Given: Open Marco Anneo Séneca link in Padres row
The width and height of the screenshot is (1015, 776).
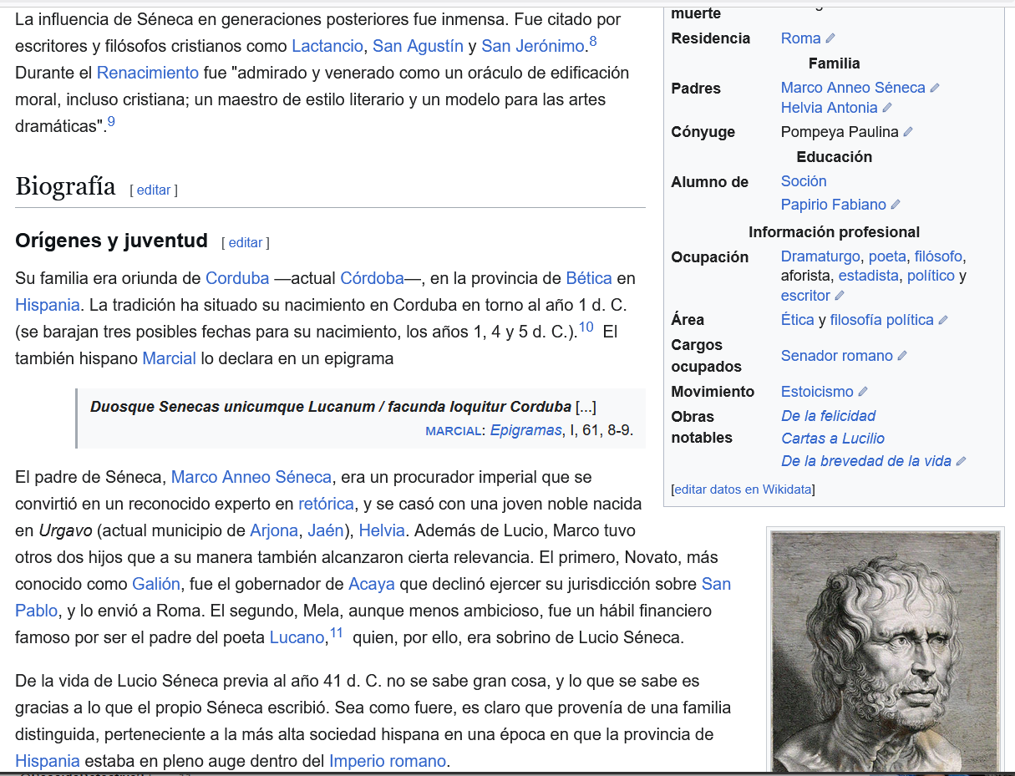Looking at the screenshot, I should [853, 88].
